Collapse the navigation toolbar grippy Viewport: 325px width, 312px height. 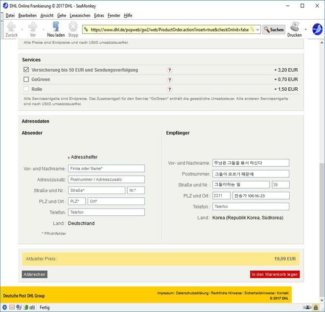pyautogui.click(x=2, y=29)
